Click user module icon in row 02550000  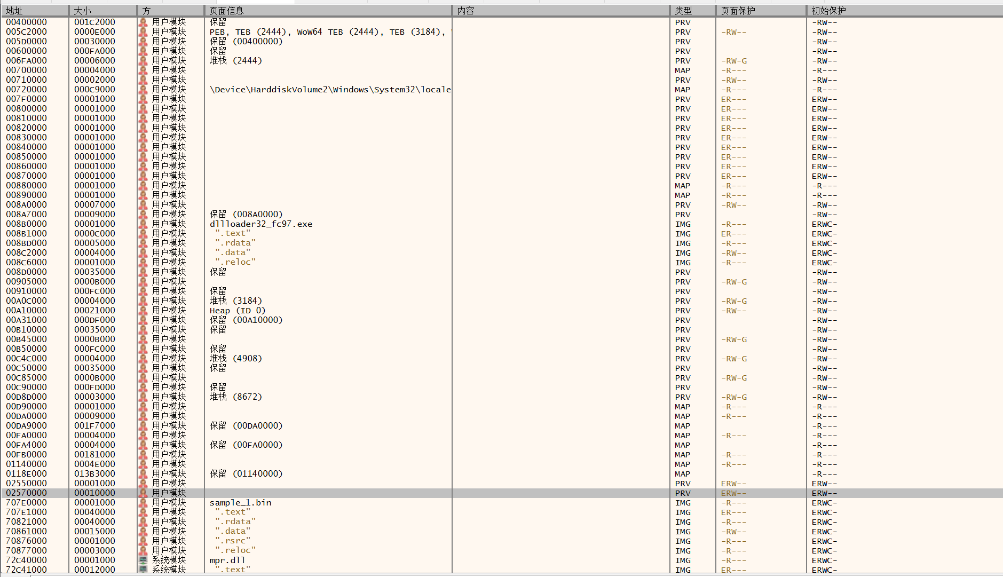click(x=143, y=484)
